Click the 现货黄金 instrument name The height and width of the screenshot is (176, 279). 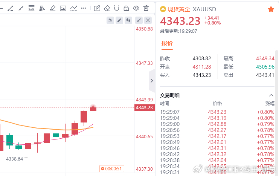point(178,9)
